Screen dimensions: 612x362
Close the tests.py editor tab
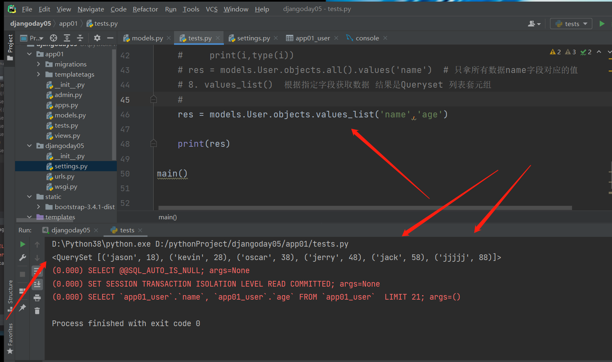218,38
